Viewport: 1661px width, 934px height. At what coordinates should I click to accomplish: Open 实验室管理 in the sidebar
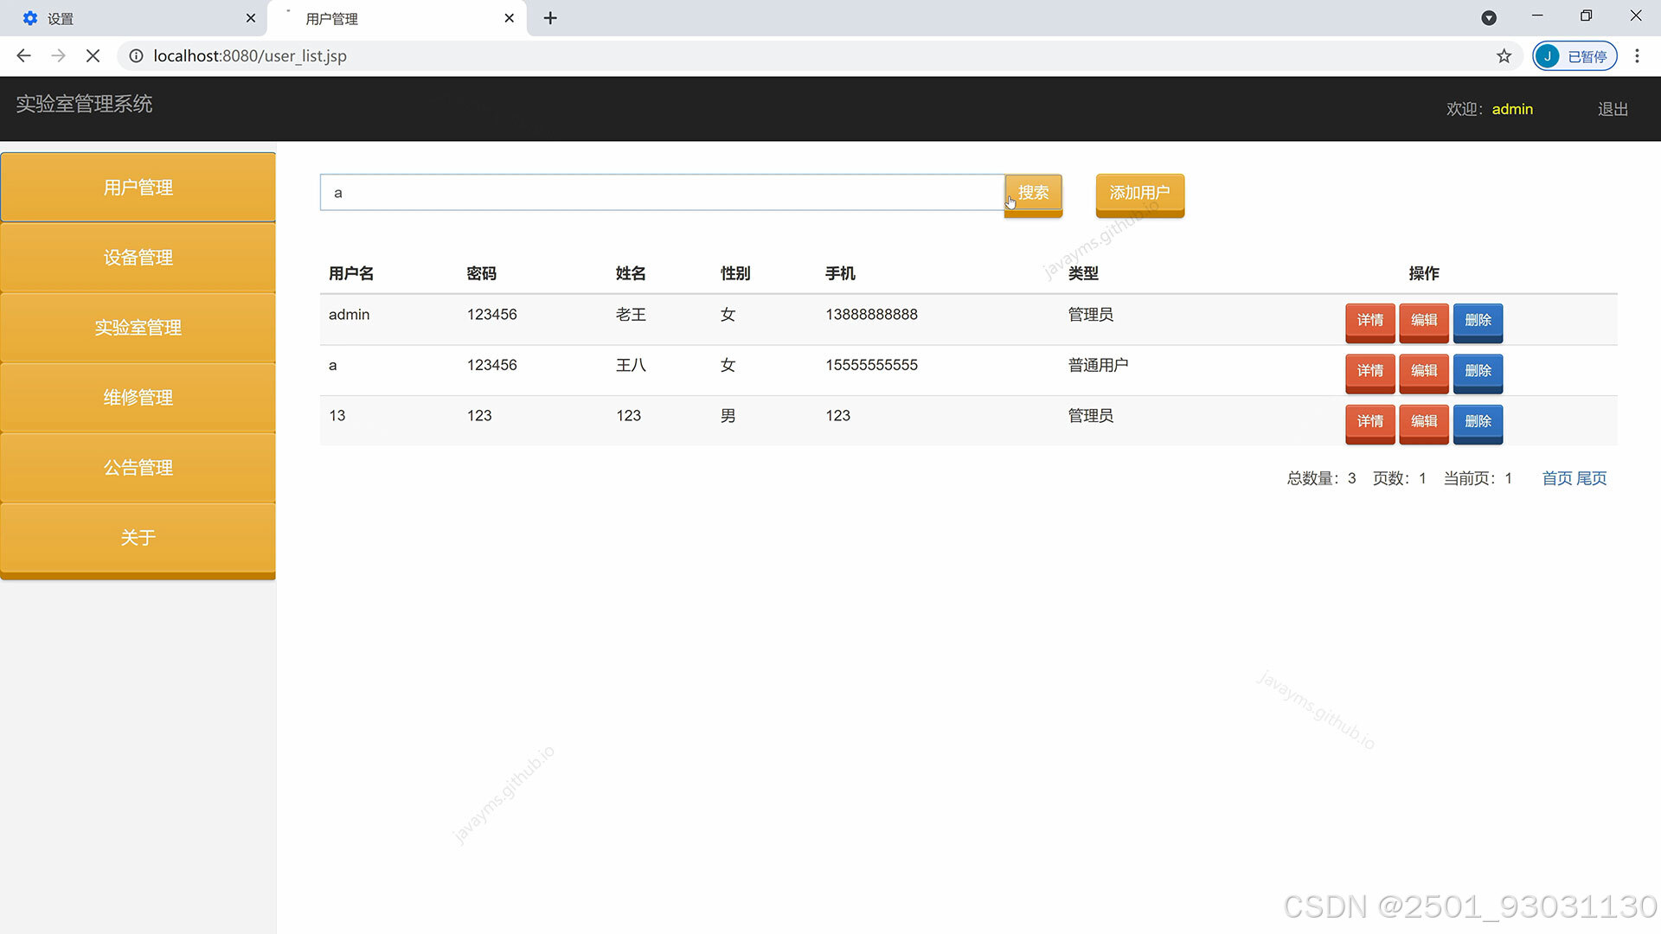pyautogui.click(x=138, y=328)
